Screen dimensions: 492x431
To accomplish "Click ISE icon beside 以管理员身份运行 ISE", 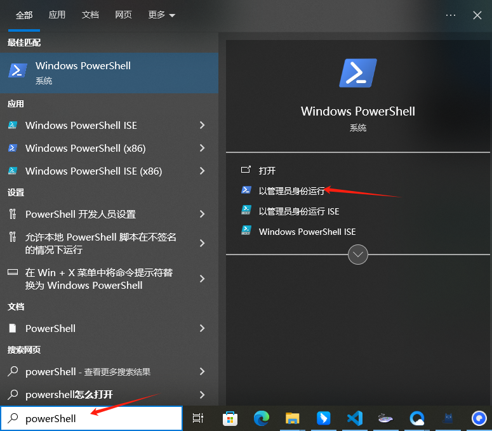I will tap(246, 210).
